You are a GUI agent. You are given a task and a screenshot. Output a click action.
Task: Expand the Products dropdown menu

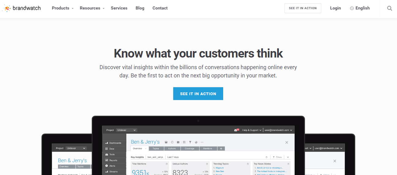click(63, 8)
